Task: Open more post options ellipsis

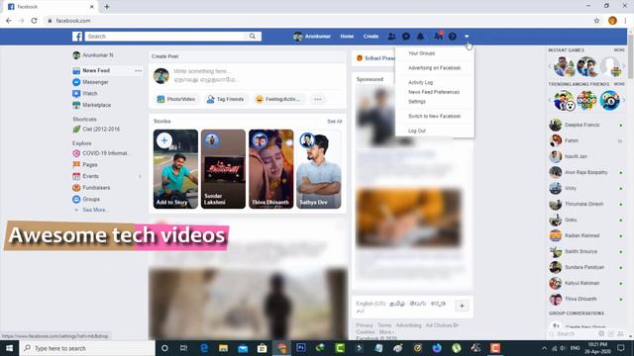Action: [x=318, y=99]
